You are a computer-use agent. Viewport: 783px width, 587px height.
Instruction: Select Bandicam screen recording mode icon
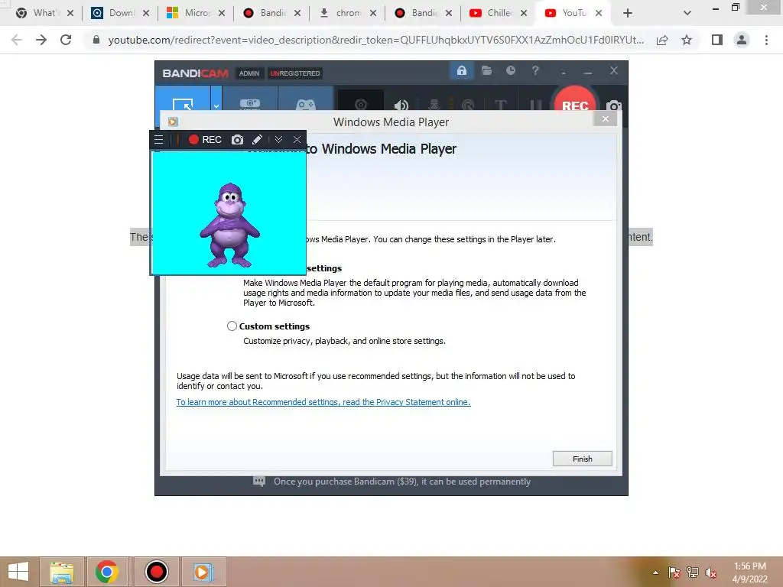183,104
